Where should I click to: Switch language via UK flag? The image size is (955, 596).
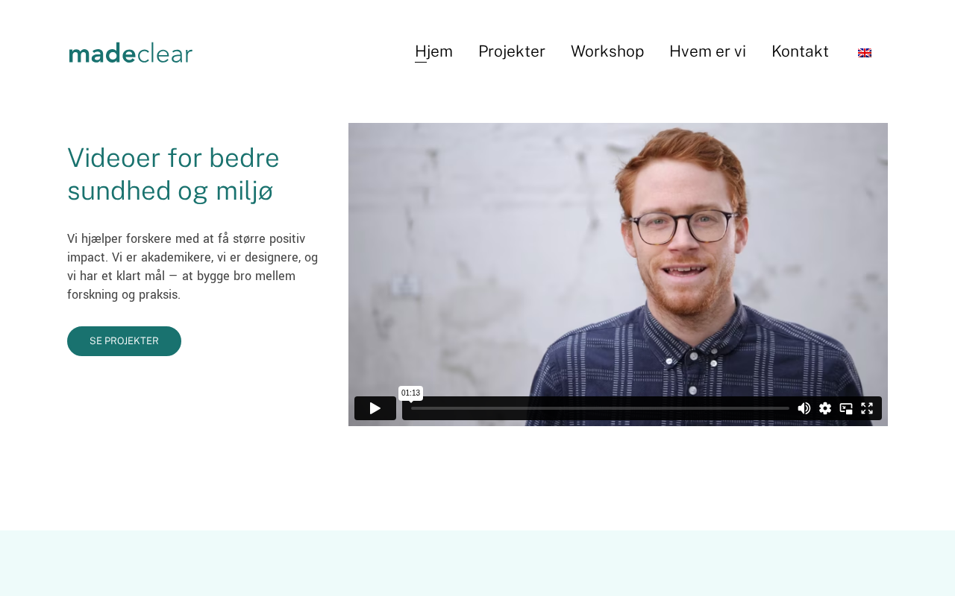pos(865,53)
